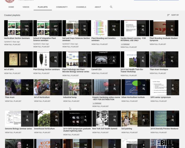Click playlist icon on Horticulture Section Seminars thumbnail
Viewport: 185px width, 148px height.
[26, 30]
